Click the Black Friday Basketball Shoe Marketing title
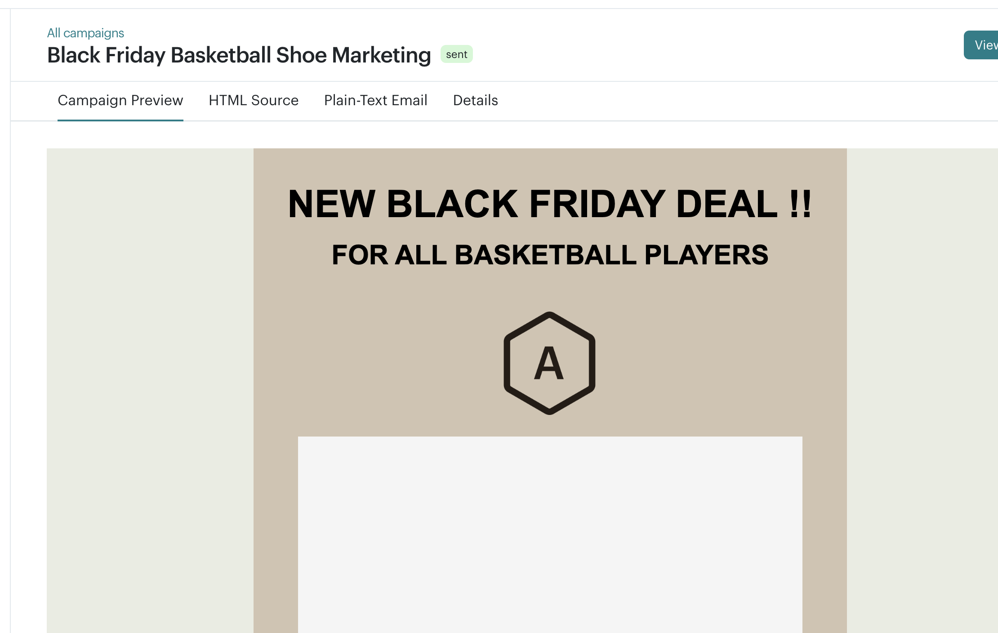Viewport: 998px width, 633px height. coord(239,55)
